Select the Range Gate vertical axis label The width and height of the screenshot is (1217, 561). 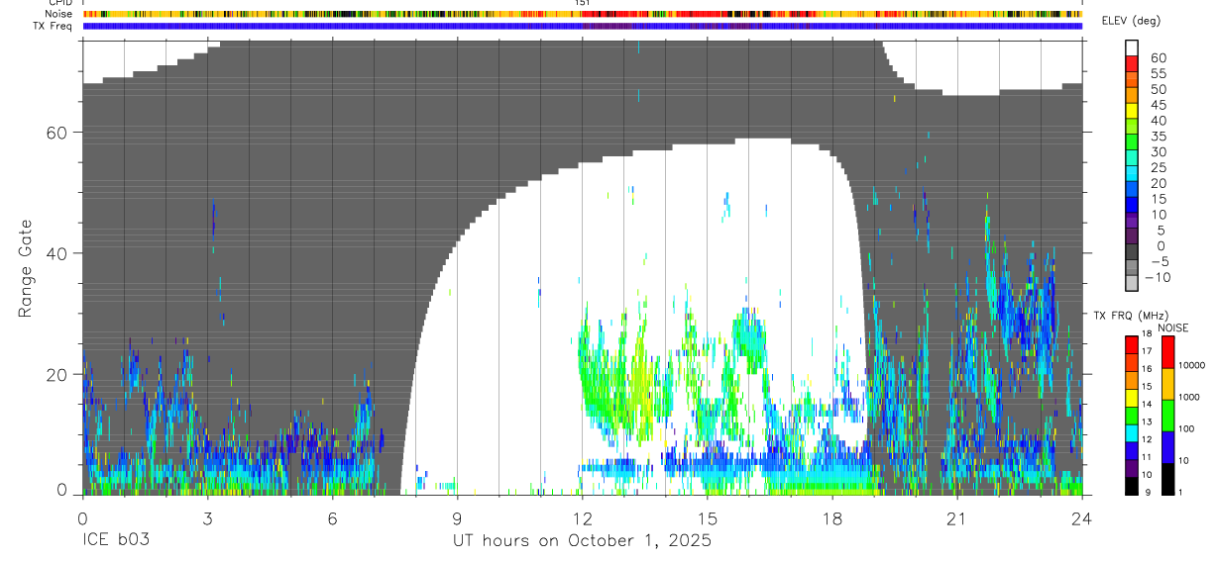26,269
